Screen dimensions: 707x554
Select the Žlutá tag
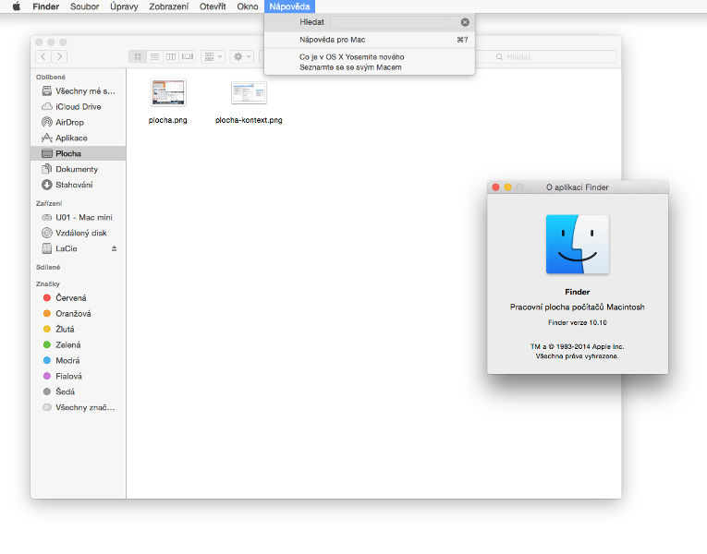click(78, 330)
